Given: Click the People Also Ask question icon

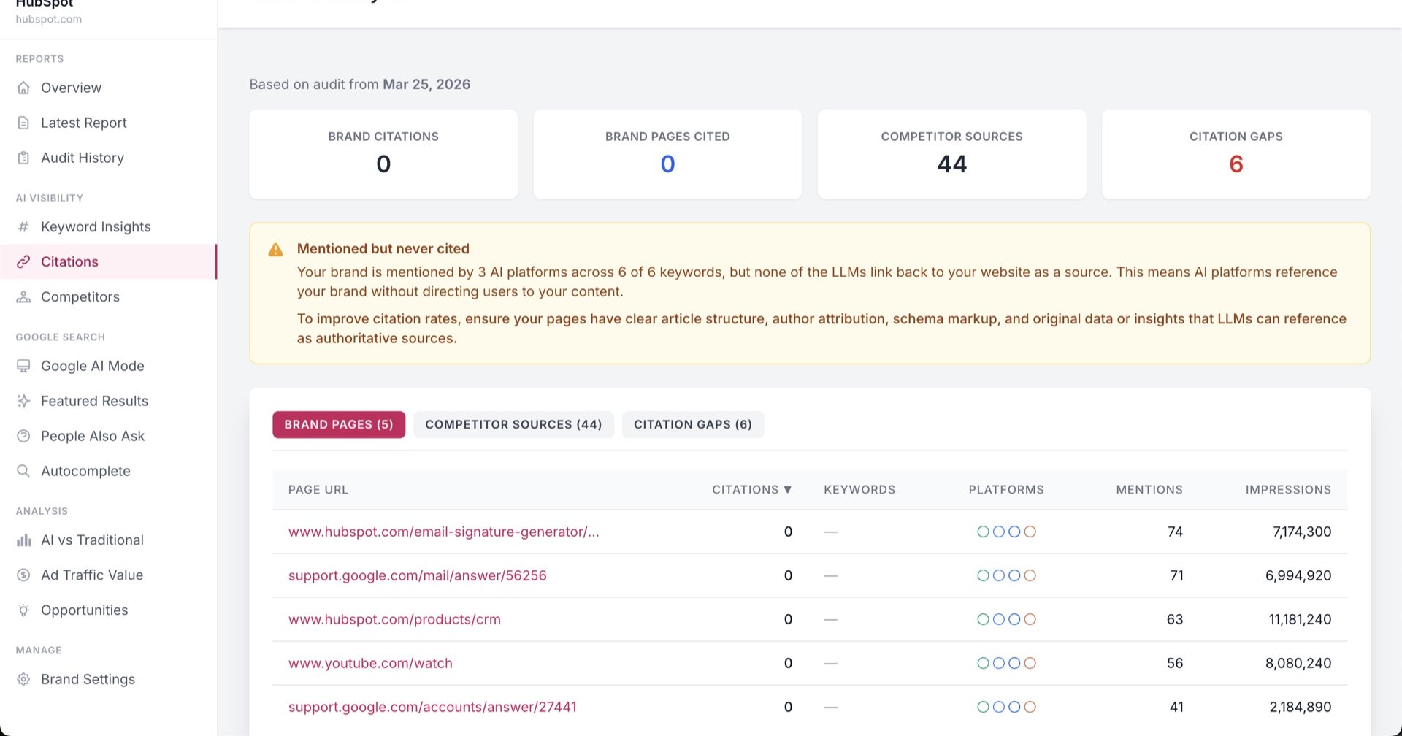Looking at the screenshot, I should point(23,436).
